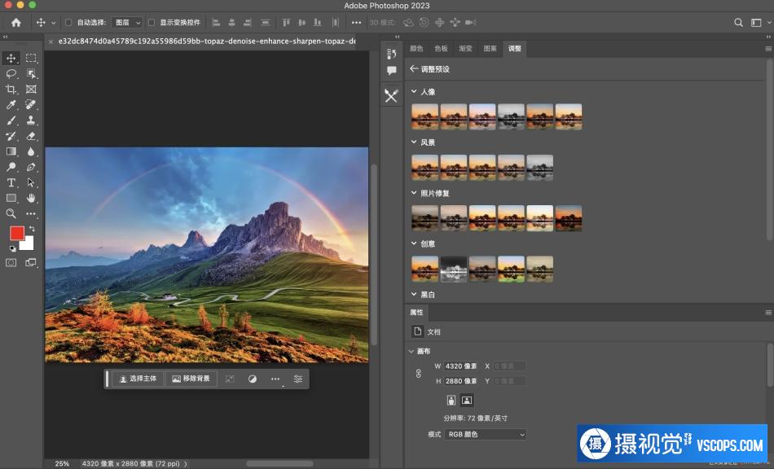Select the Rectangular Marquee tool
This screenshot has height=469, width=774.
tap(31, 58)
